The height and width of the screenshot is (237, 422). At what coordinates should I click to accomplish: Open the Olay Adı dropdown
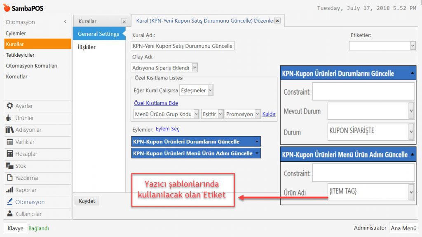[195, 67]
